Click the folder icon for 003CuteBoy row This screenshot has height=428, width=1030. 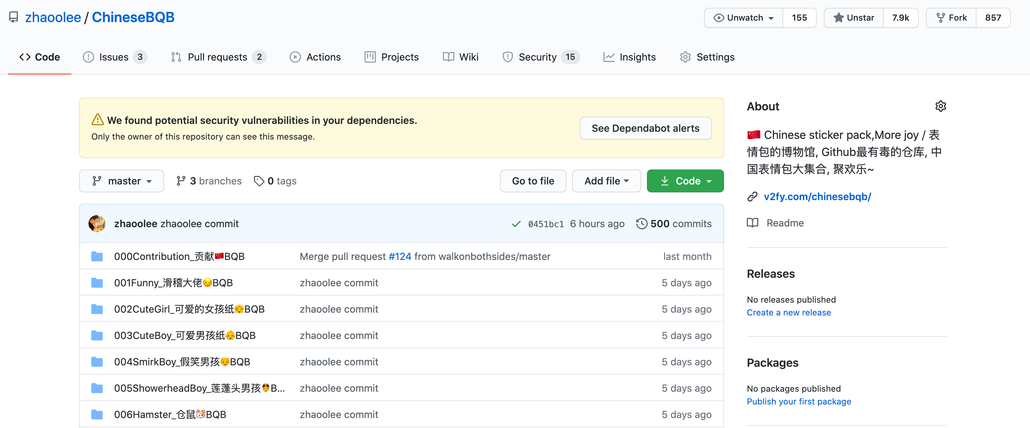click(97, 335)
